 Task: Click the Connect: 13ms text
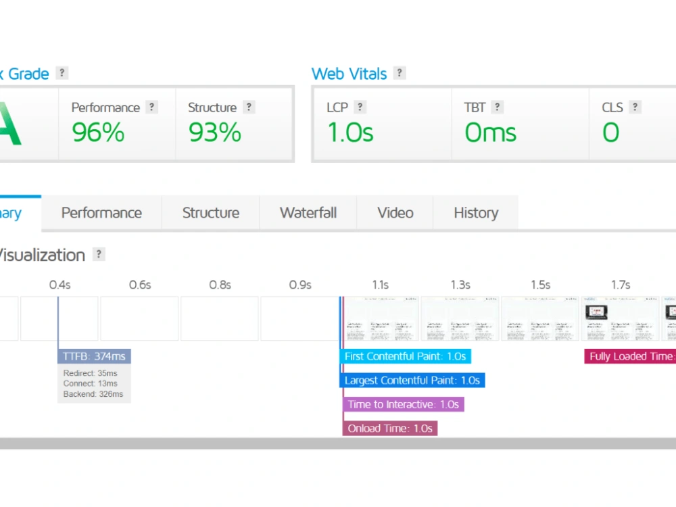[x=90, y=384]
